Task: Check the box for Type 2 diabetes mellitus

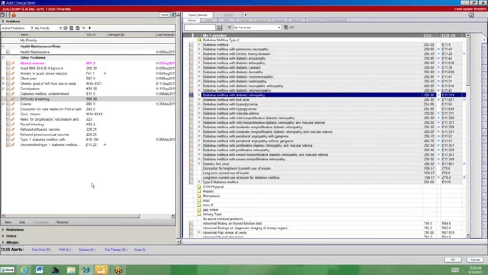Action: [x=191, y=182]
